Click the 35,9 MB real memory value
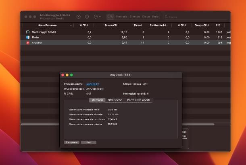 113,110
